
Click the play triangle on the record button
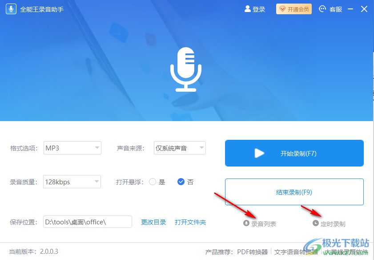[x=260, y=153]
